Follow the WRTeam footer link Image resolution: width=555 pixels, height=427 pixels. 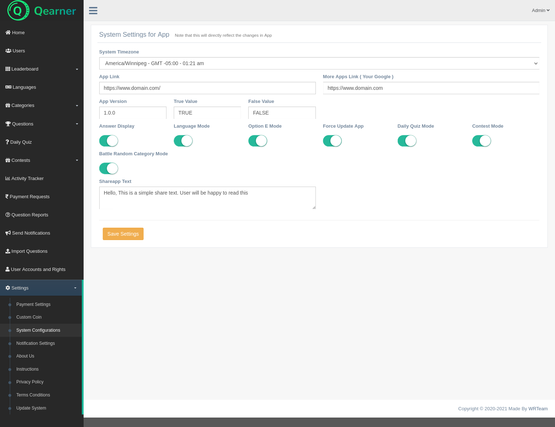point(538,409)
